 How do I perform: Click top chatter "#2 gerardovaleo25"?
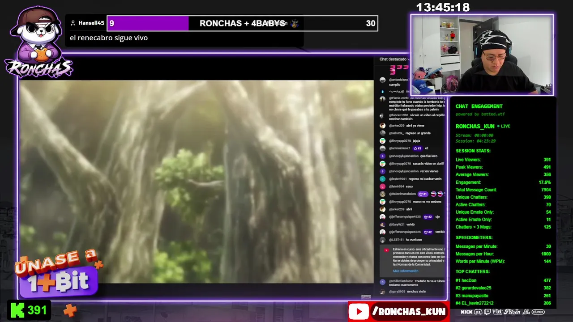click(503, 288)
